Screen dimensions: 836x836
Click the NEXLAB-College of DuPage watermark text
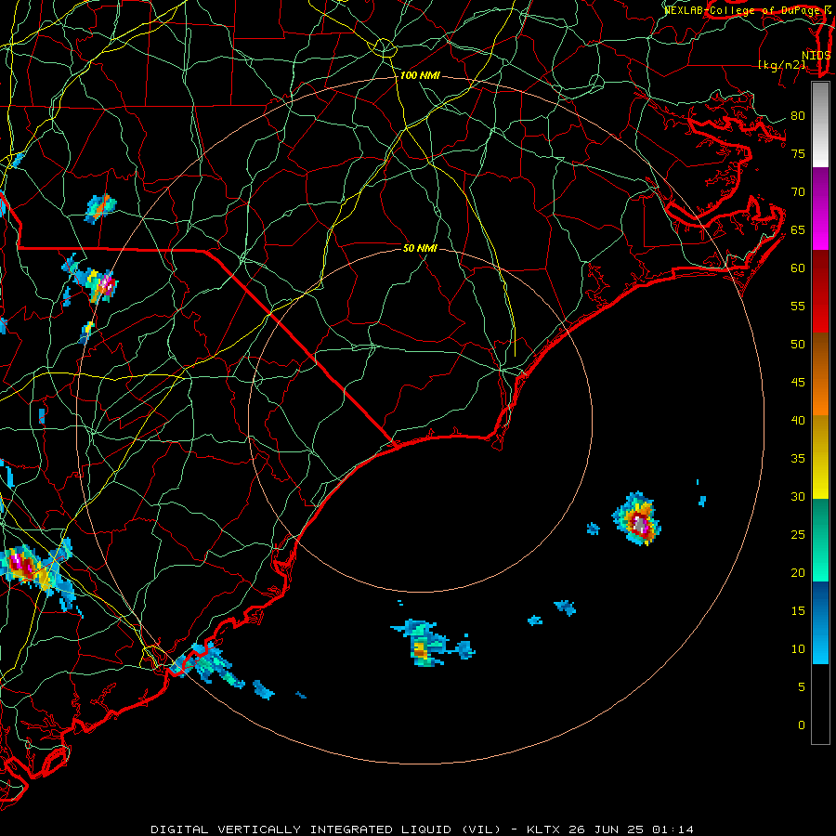[747, 10]
